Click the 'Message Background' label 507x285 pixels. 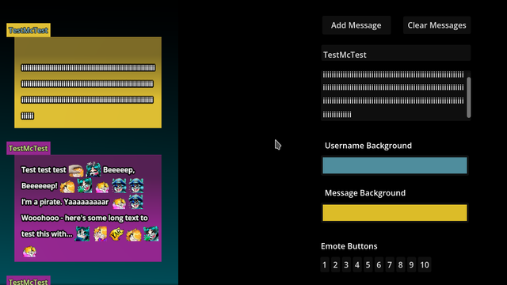[365, 193]
